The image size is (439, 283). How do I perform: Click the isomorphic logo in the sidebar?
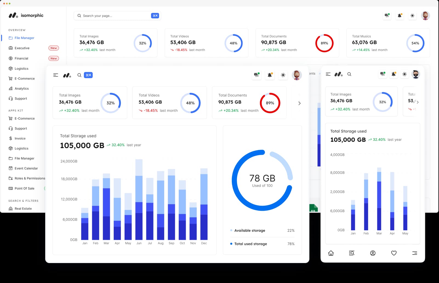point(26,15)
